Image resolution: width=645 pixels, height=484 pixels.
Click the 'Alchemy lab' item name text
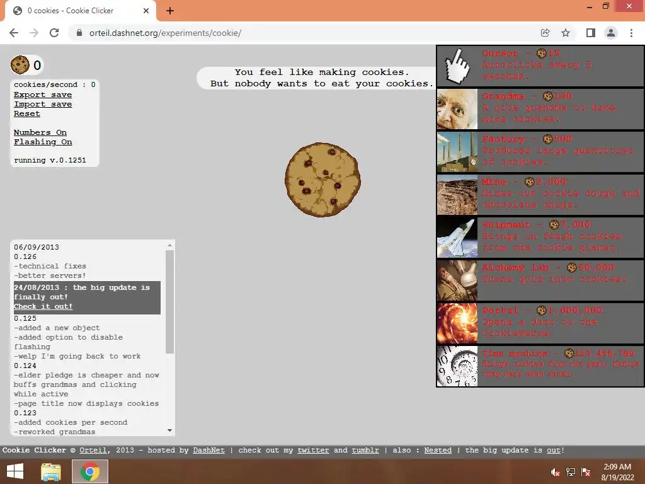pos(516,267)
